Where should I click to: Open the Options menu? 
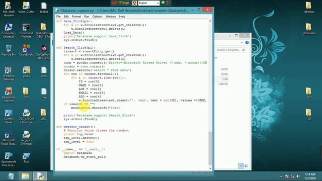coord(97,17)
